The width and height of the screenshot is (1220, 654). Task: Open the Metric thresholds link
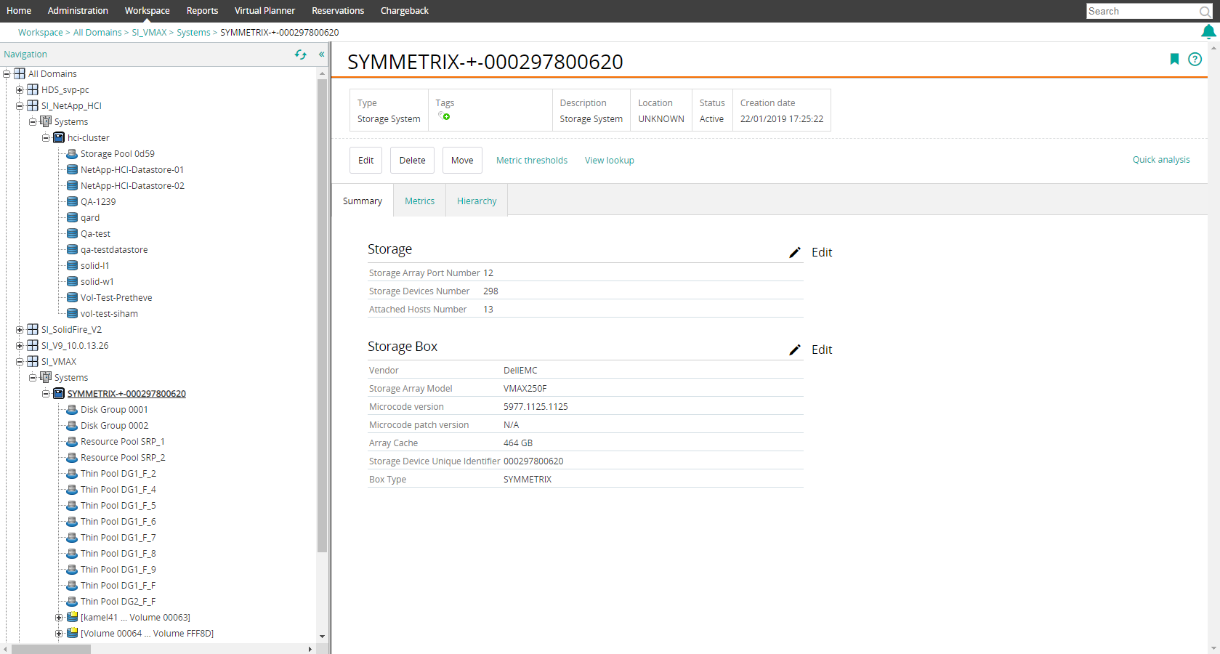(532, 161)
